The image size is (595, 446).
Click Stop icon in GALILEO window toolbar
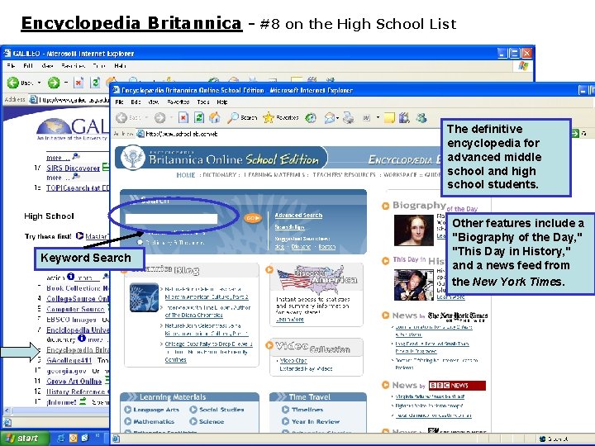click(x=79, y=83)
